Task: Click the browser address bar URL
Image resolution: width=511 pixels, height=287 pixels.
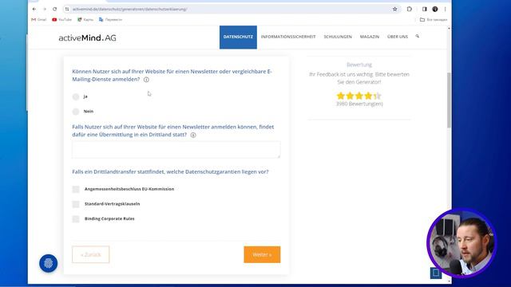Action: 129,9
